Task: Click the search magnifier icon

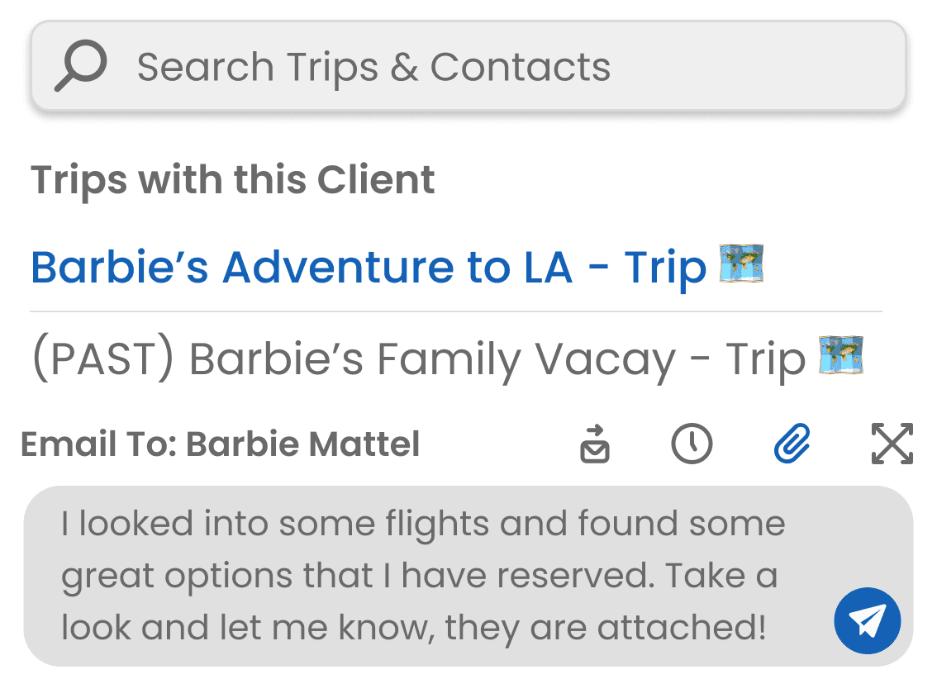Action: tap(80, 66)
